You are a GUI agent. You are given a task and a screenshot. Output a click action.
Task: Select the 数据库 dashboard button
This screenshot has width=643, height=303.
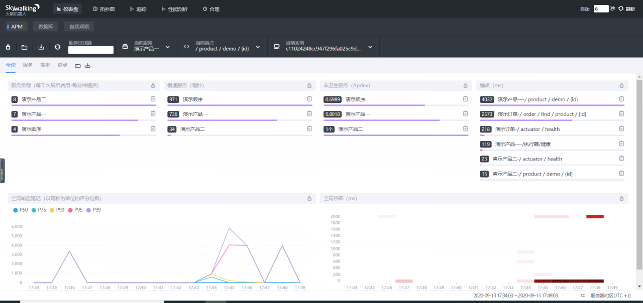(x=46, y=27)
